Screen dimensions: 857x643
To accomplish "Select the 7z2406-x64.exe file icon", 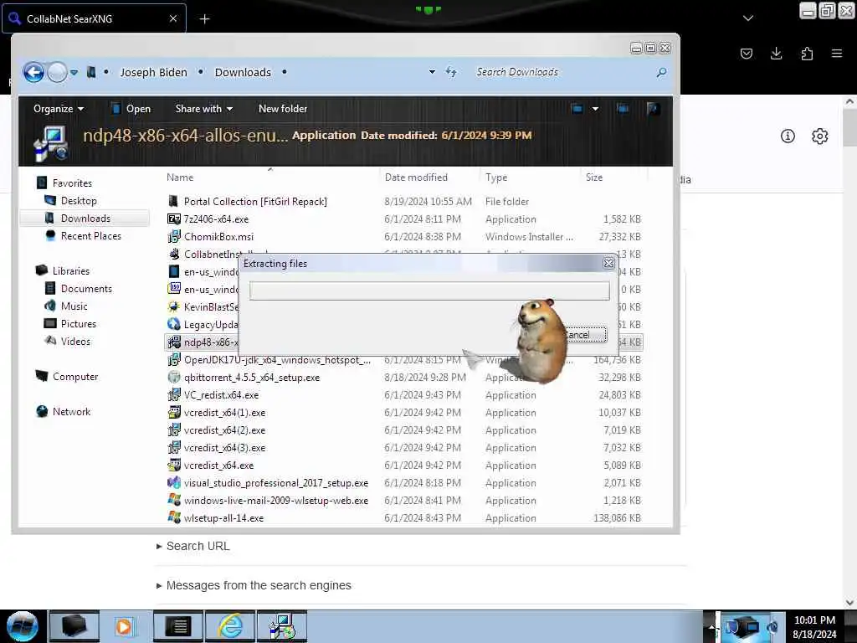I will click(x=174, y=219).
